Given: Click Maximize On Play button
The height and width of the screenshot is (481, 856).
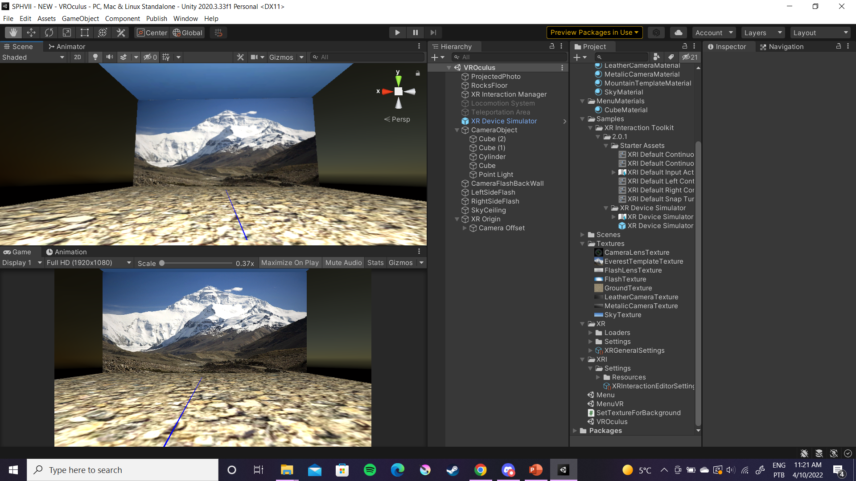Looking at the screenshot, I should click(x=290, y=263).
